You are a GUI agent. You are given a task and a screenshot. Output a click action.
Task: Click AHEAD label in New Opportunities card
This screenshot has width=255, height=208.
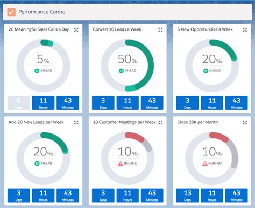(215, 71)
